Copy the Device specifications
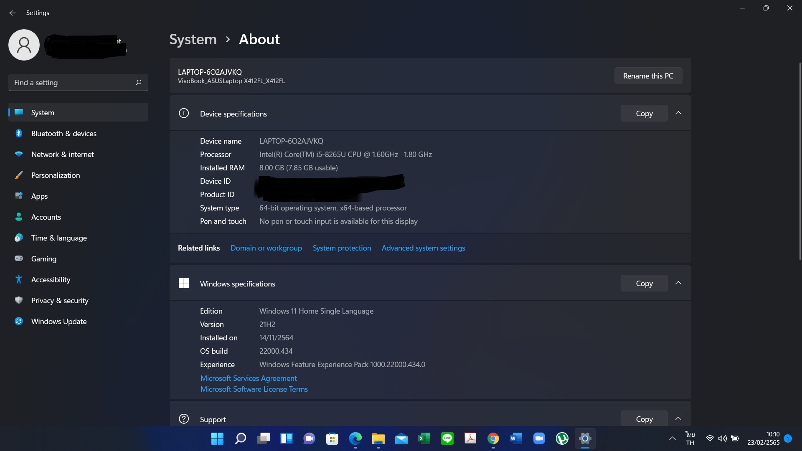Image resolution: width=802 pixels, height=451 pixels. 644,114
